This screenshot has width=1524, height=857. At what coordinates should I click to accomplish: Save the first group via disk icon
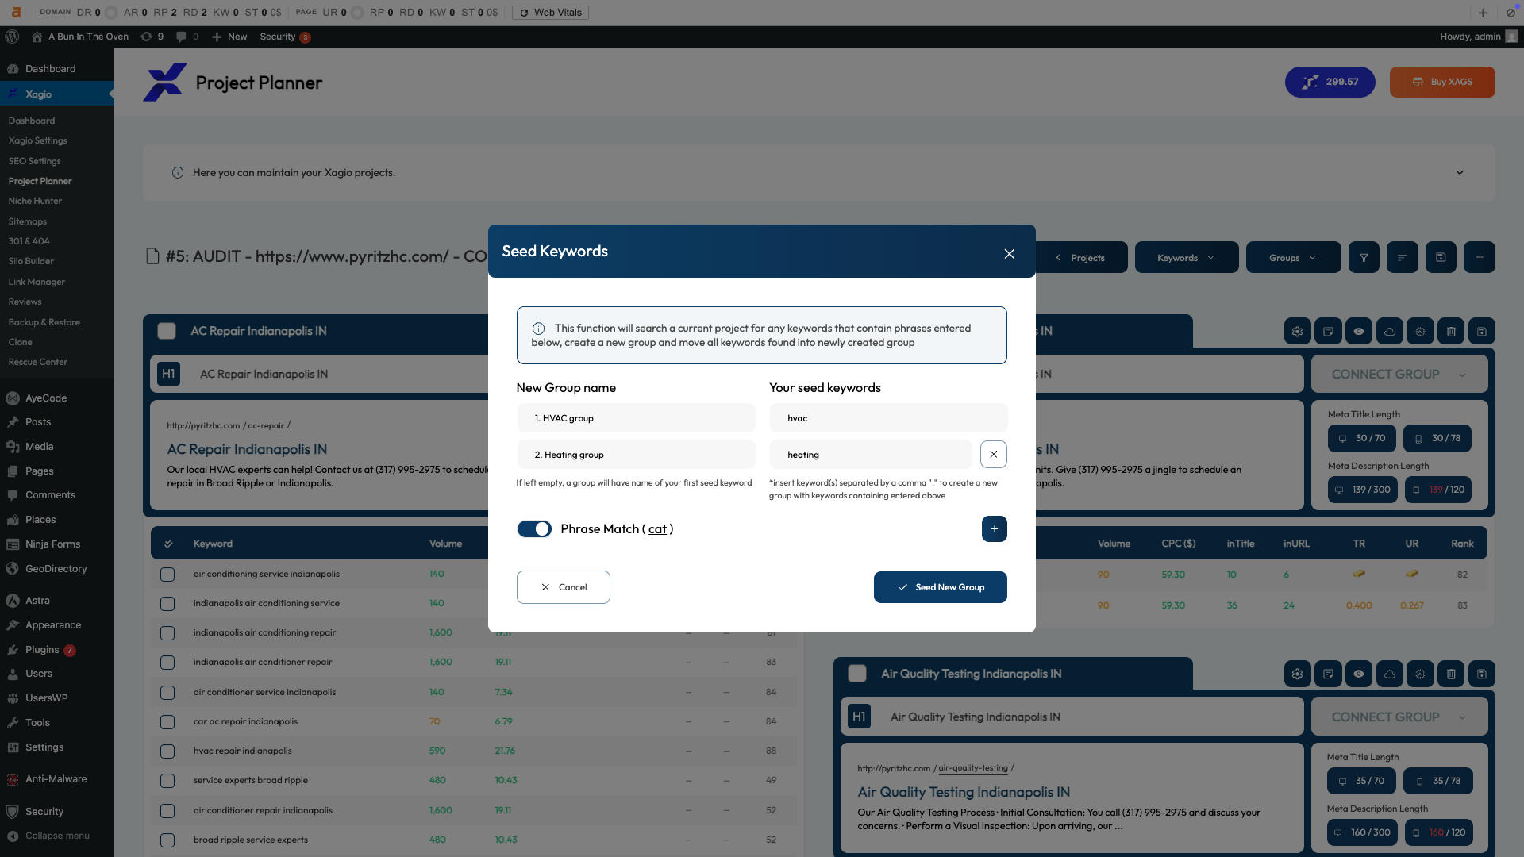pyautogui.click(x=1482, y=332)
